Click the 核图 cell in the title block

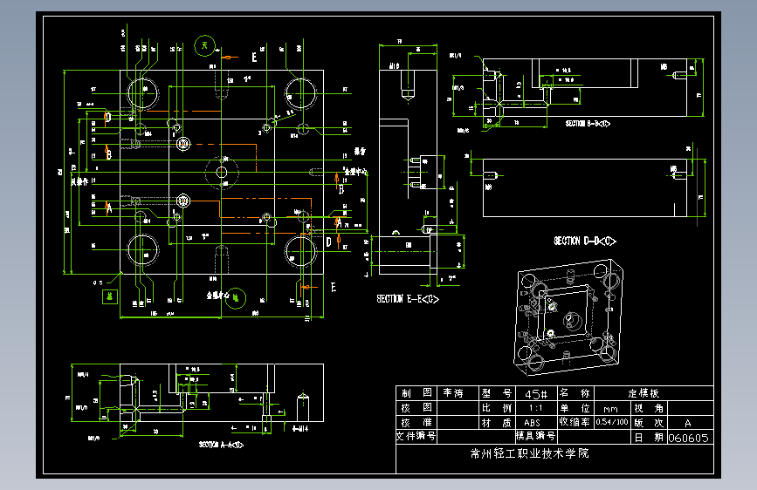(x=416, y=408)
